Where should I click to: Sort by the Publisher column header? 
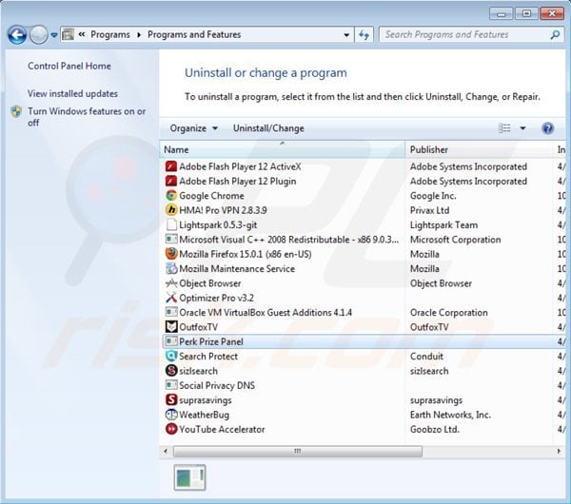pyautogui.click(x=478, y=149)
